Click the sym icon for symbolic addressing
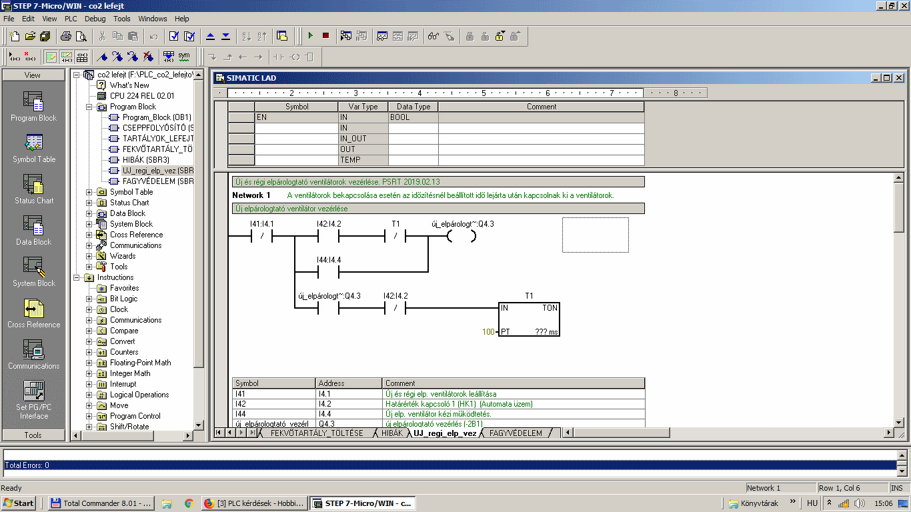The height and width of the screenshot is (512, 911). [184, 57]
